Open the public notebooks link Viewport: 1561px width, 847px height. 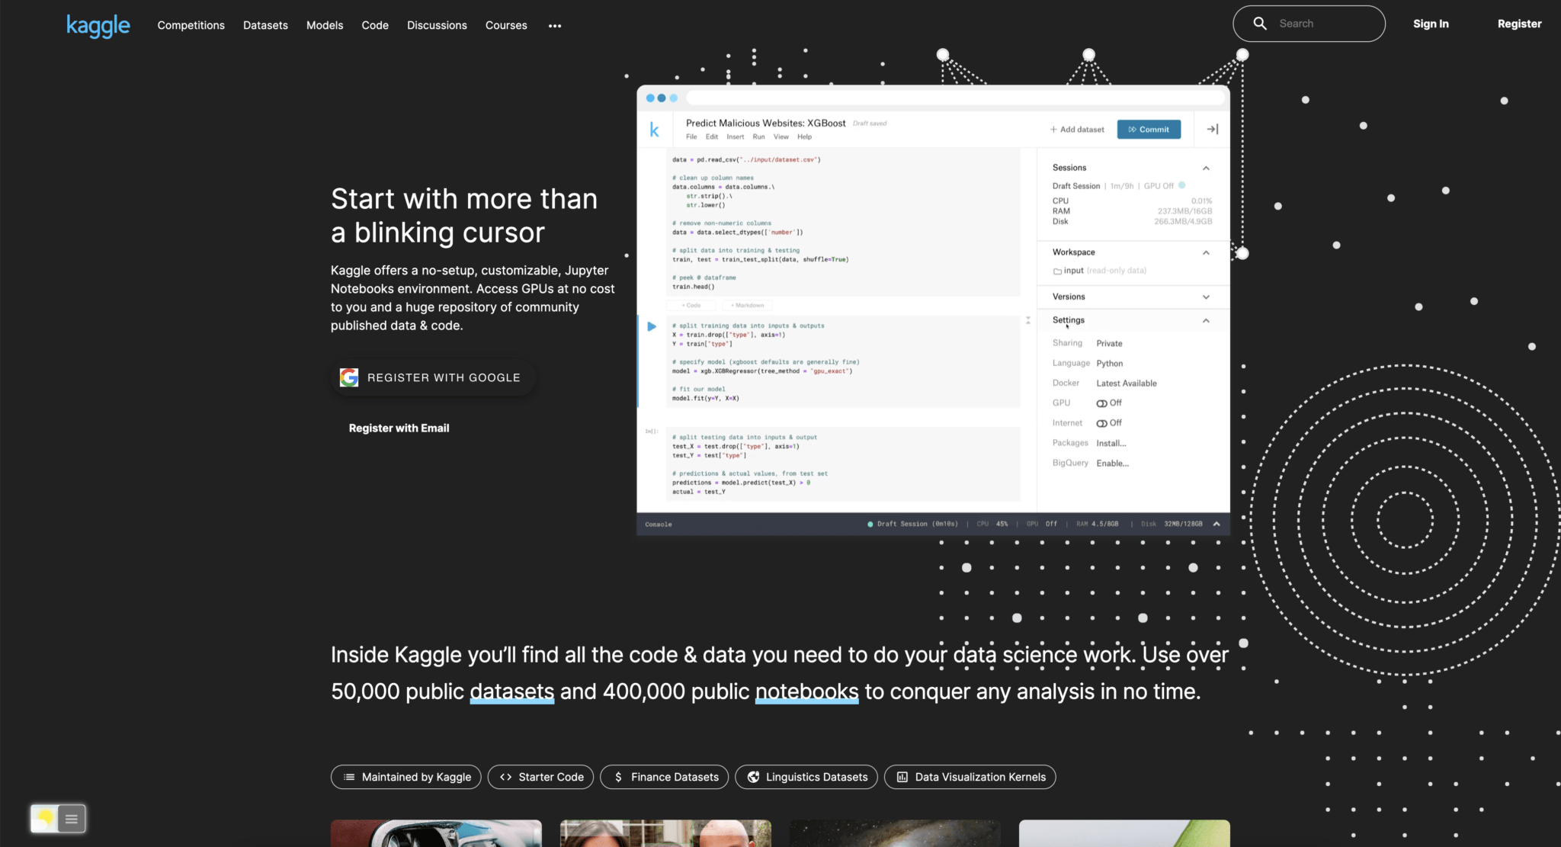coord(806,691)
